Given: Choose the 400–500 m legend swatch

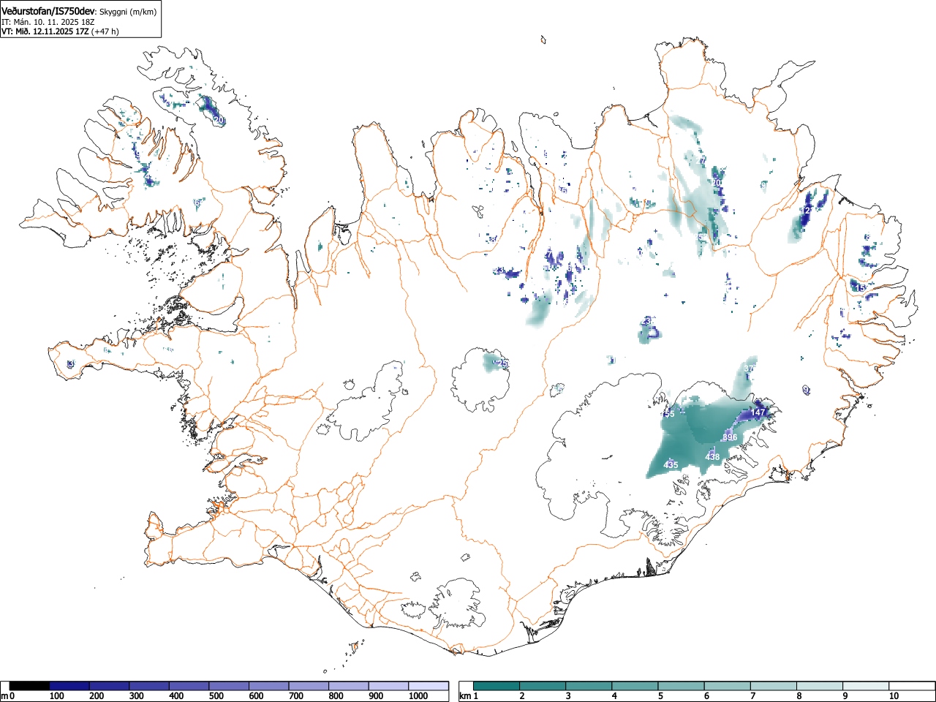Looking at the screenshot, I should (x=189, y=686).
